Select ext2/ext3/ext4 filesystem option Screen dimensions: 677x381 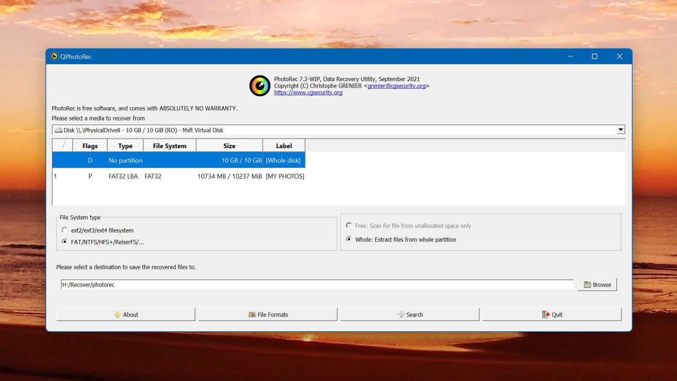[65, 230]
